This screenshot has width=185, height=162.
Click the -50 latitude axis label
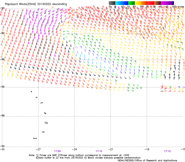pos(2,8)
